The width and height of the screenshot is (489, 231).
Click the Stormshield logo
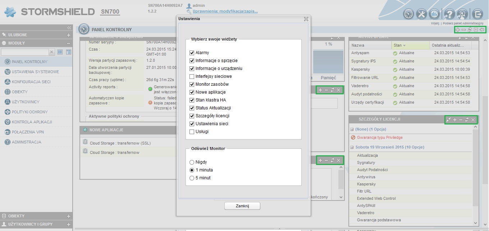click(50, 12)
